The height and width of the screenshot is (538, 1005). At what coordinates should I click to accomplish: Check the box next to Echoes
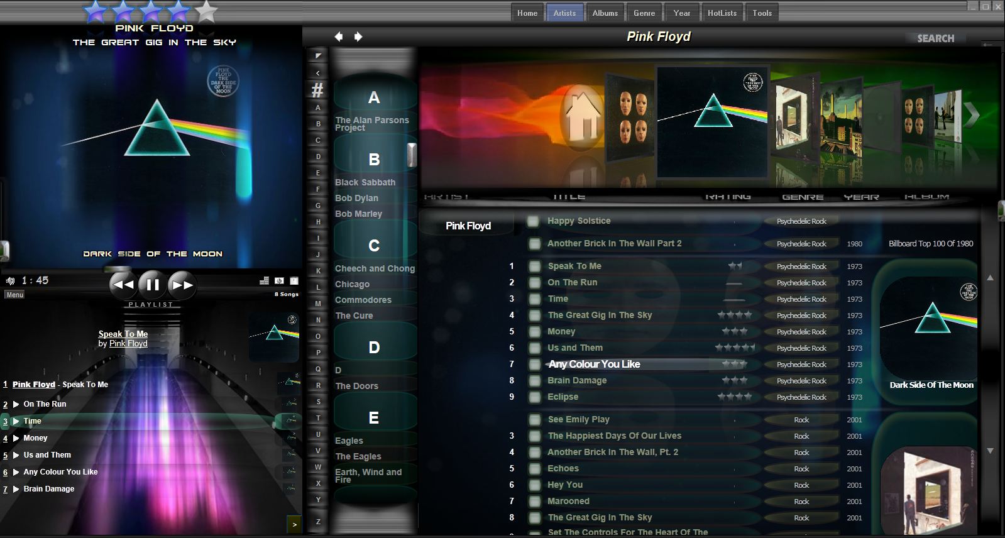tap(534, 469)
